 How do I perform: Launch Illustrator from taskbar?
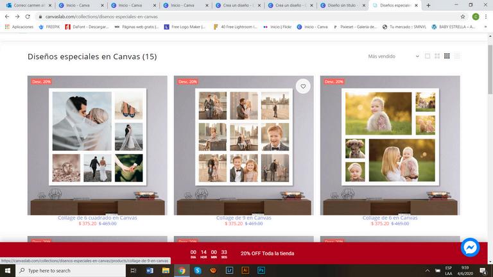pyautogui.click(x=245, y=271)
